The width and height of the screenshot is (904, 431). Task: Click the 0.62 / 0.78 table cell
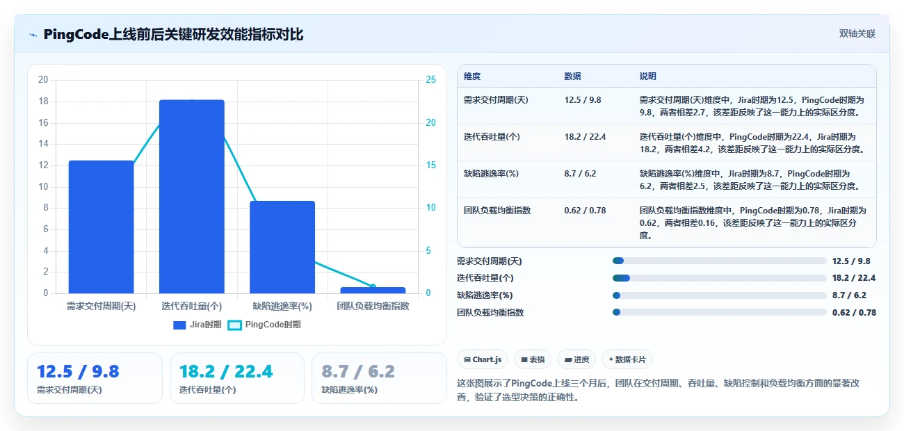586,211
